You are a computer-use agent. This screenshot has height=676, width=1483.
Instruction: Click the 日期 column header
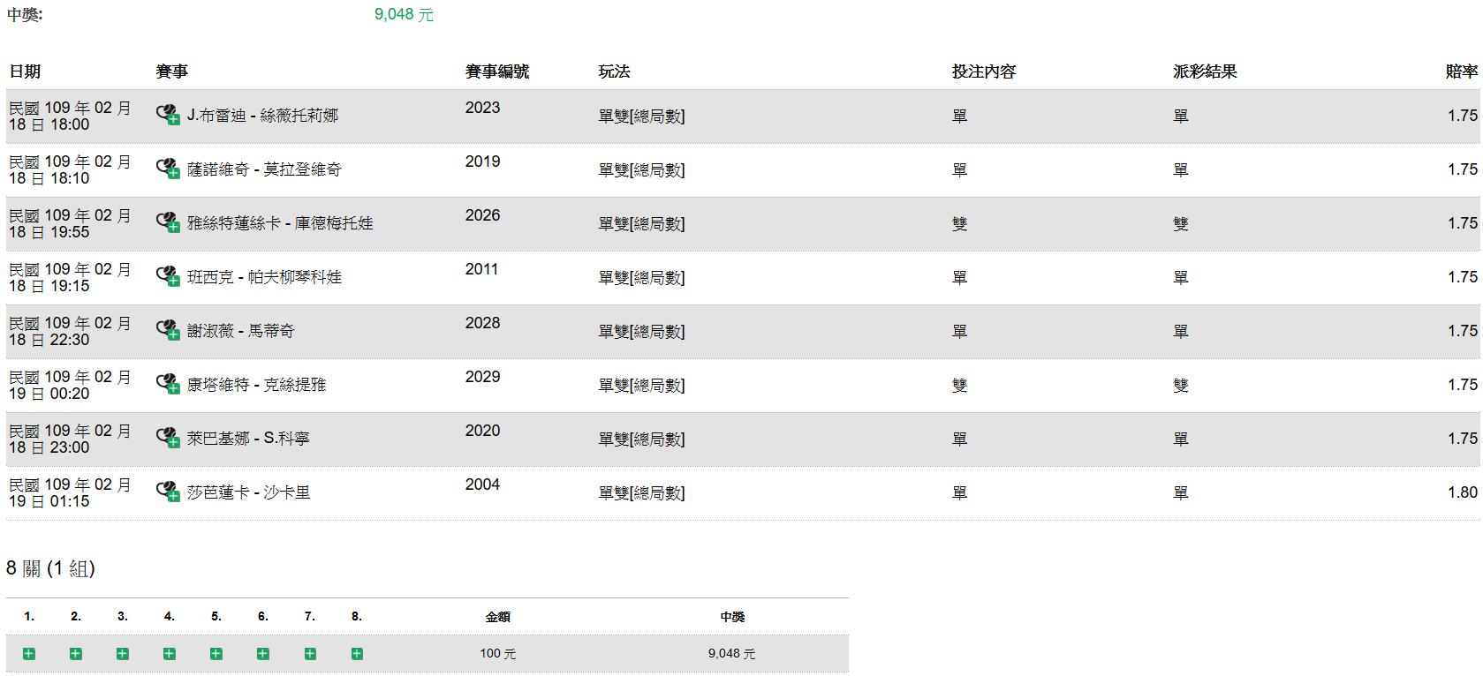click(x=25, y=71)
